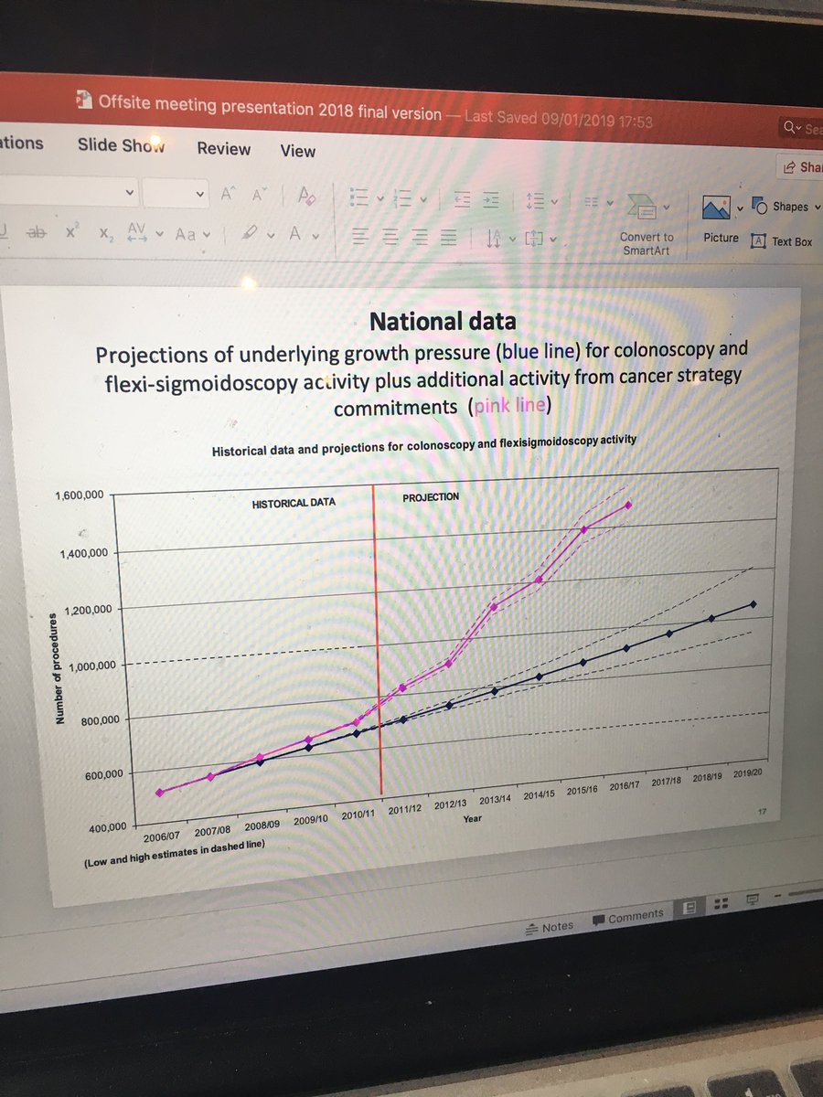
Task: Apply a numbered list
Action: click(401, 197)
